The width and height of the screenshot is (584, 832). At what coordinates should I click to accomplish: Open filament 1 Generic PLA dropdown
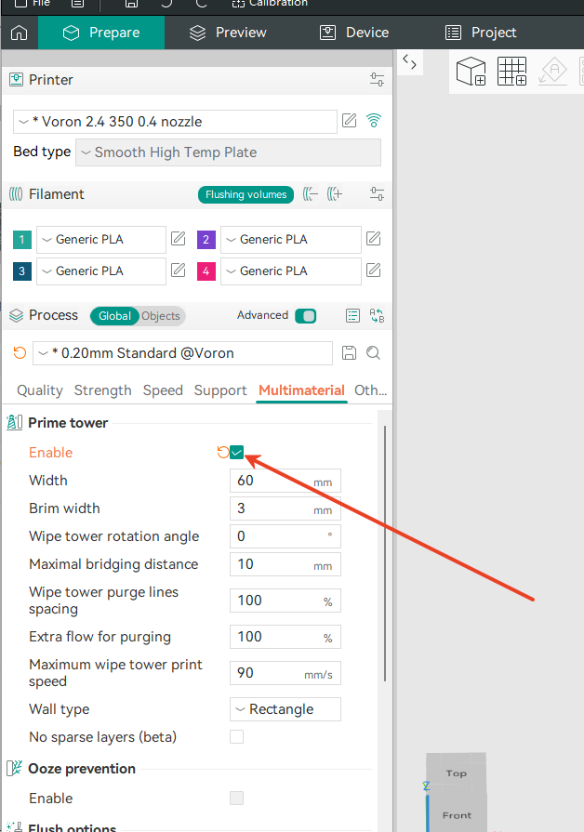pyautogui.click(x=100, y=240)
